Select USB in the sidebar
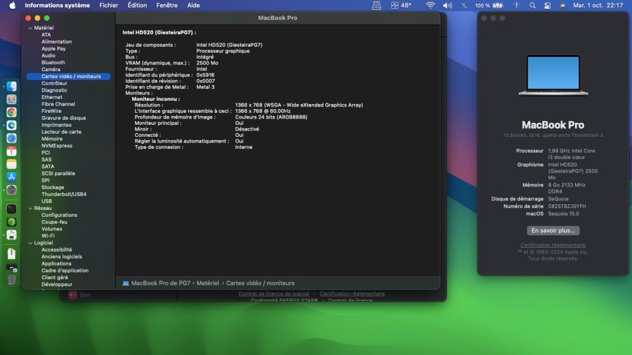 [46, 201]
